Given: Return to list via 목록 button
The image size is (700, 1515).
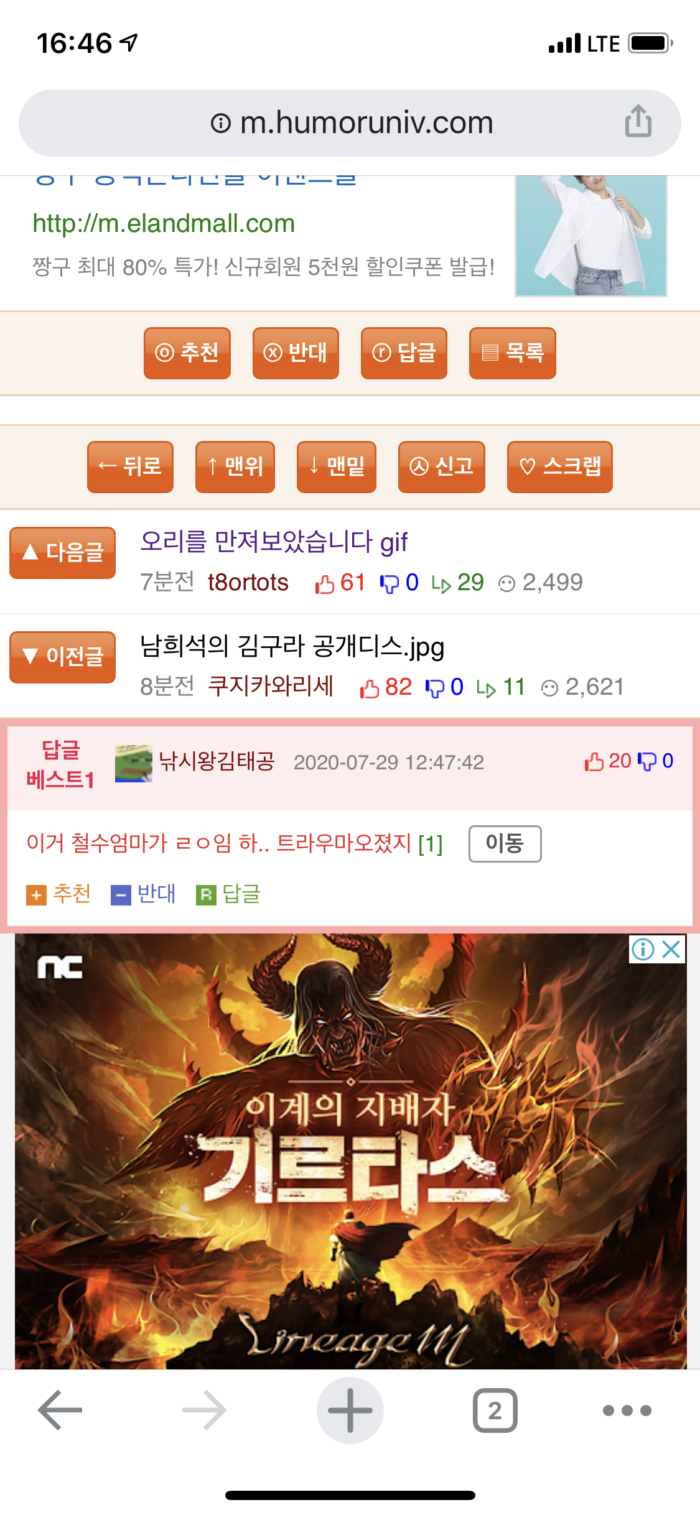Looking at the screenshot, I should tap(513, 353).
